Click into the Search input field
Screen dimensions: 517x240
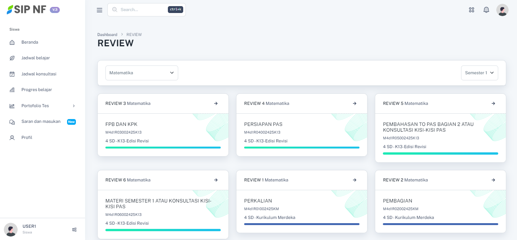point(143,10)
